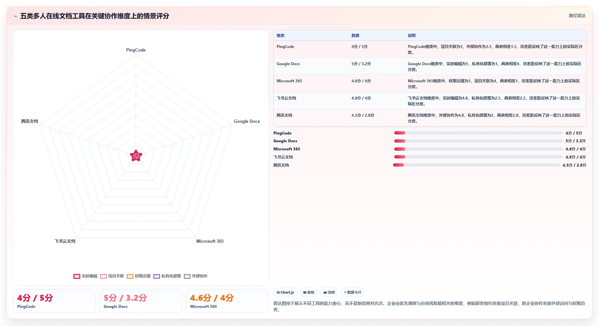Click the Microsoft 365 row description text
The image size is (599, 326).
pyautogui.click(x=494, y=84)
